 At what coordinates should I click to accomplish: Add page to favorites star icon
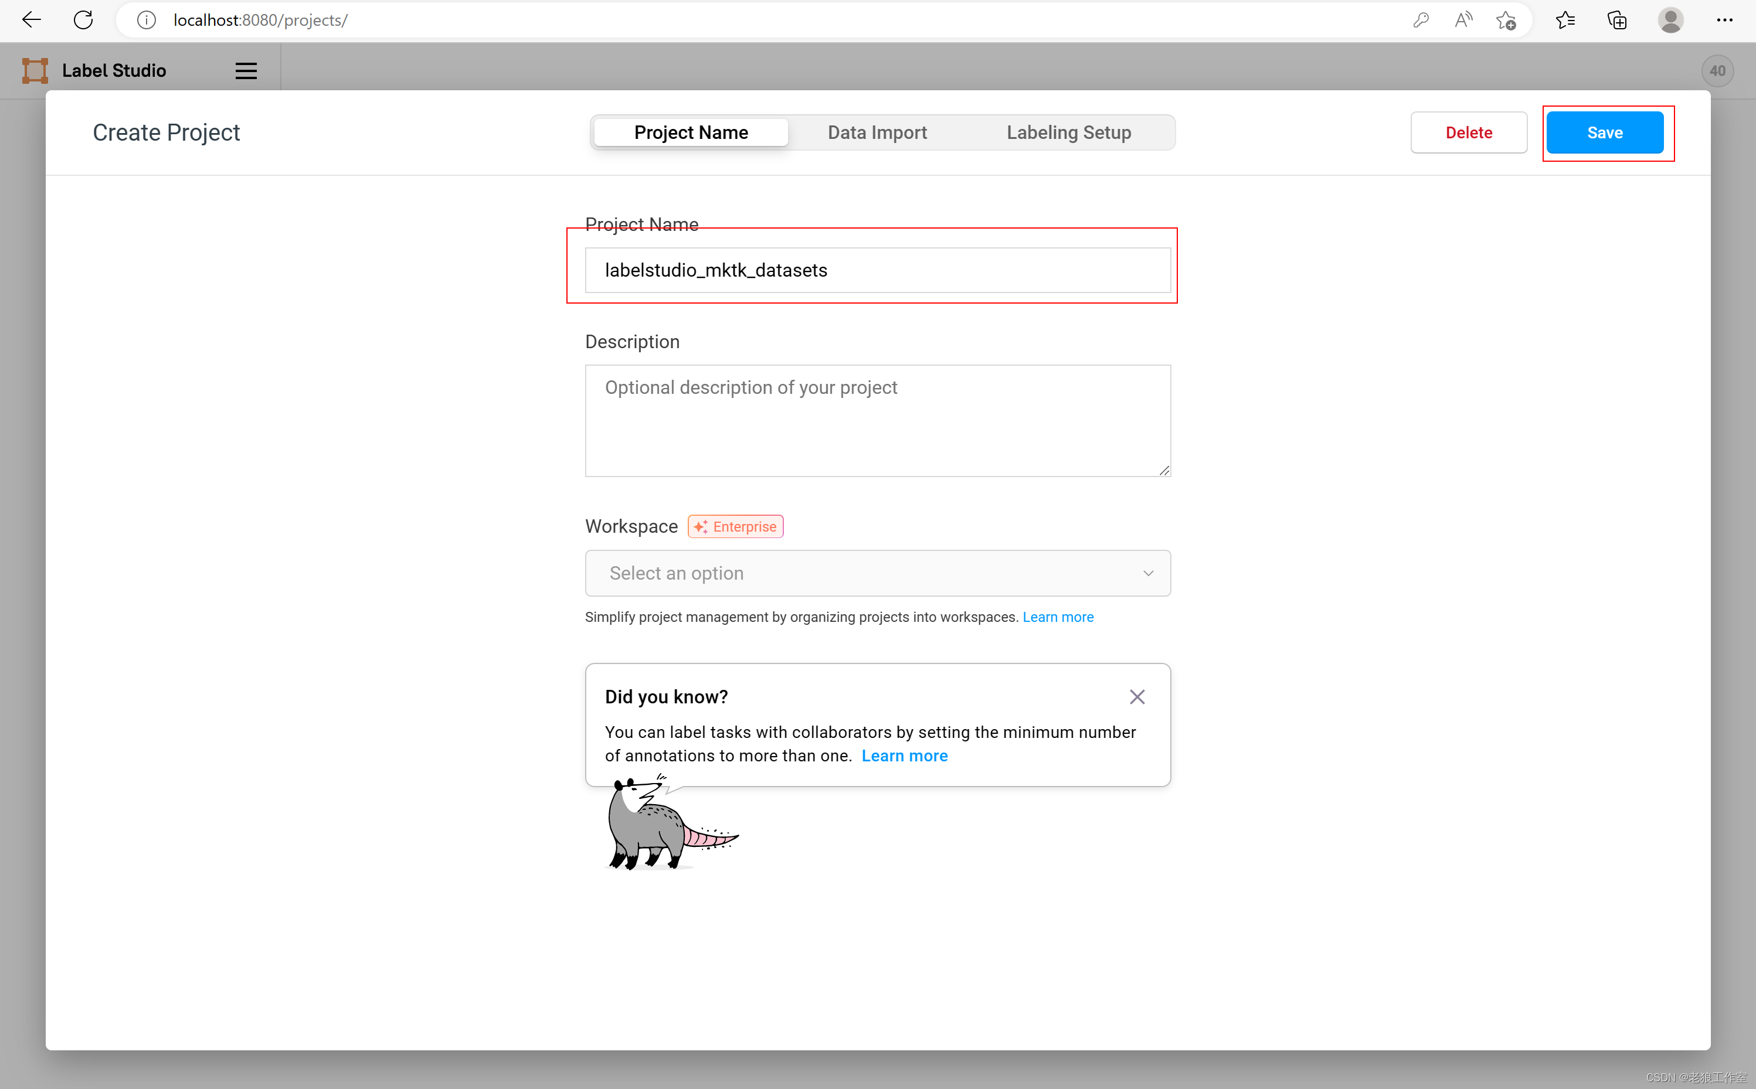tap(1505, 20)
